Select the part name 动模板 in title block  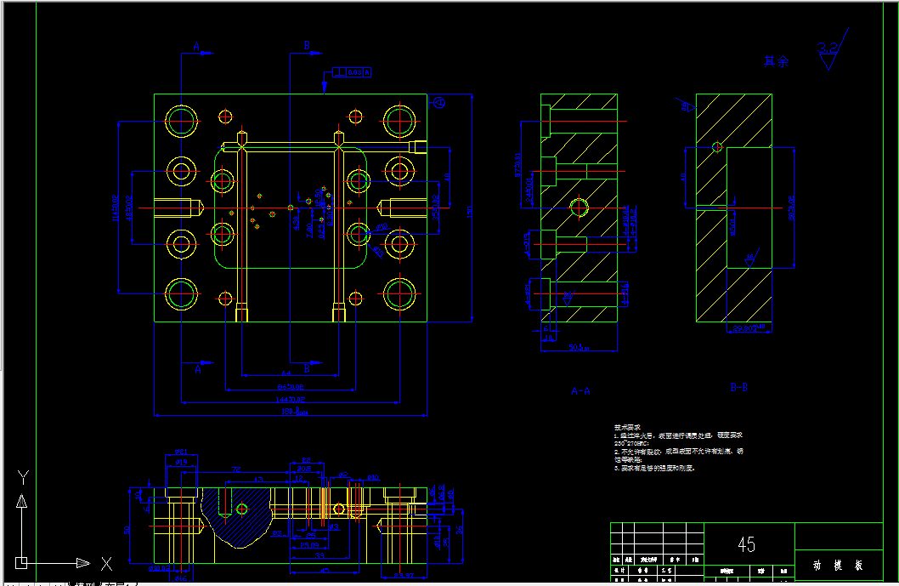click(x=838, y=566)
